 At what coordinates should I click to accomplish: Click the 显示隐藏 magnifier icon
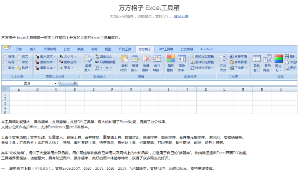pos(267,59)
